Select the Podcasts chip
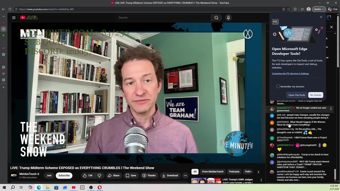Image resolution: width=340 pixels, height=191 pixels. tap(234, 172)
